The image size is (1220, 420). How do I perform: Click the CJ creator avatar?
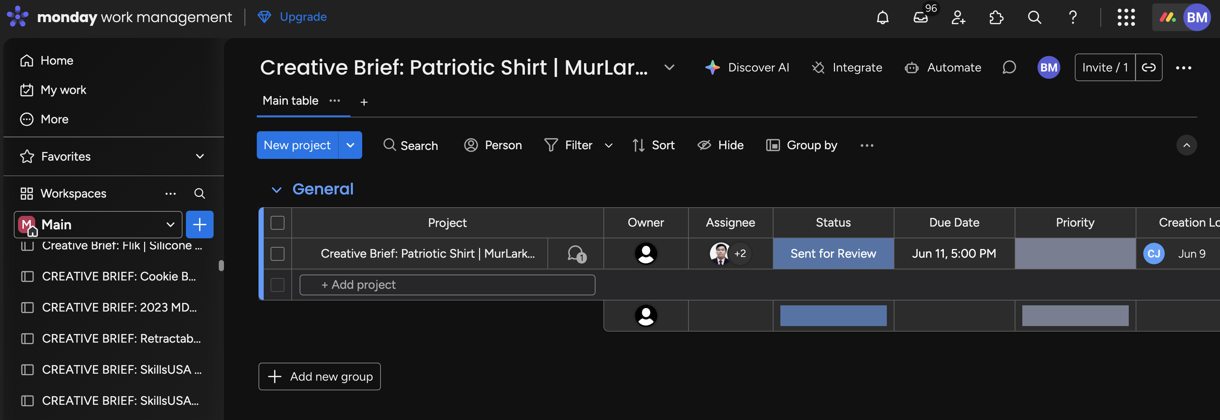click(1154, 254)
